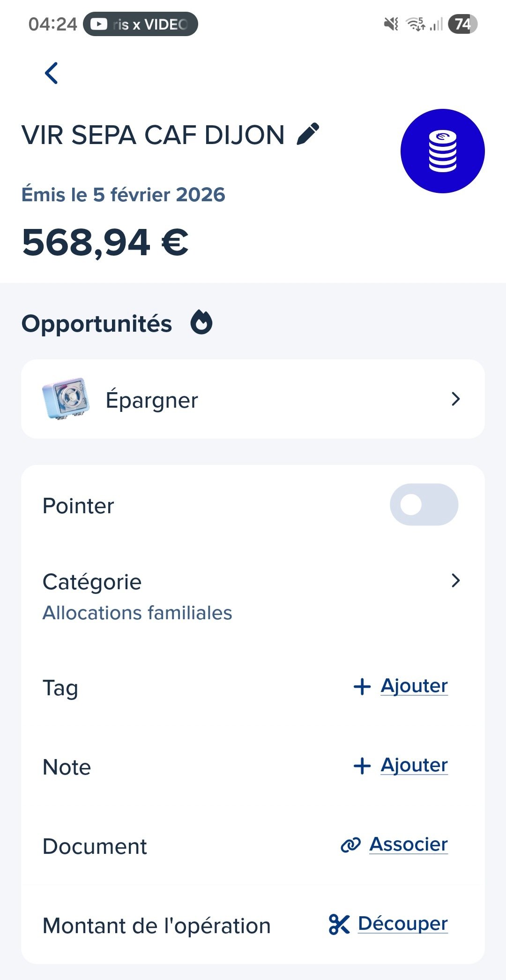This screenshot has height=980, width=506.
Task: Toggle the Pointer switch on
Action: click(x=424, y=505)
